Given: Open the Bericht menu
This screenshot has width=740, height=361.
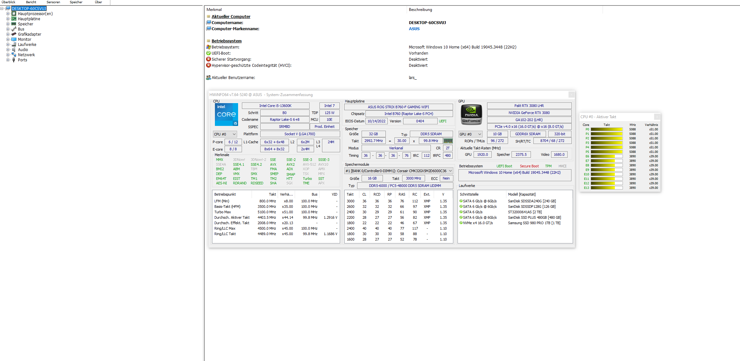Looking at the screenshot, I should click(31, 2).
